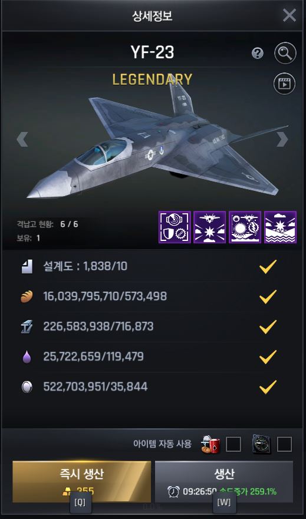This screenshot has height=519, width=306.
Task: Select the air-to-air explosion skill icon
Action: tap(210, 227)
